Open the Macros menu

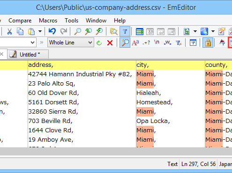click(x=48, y=21)
